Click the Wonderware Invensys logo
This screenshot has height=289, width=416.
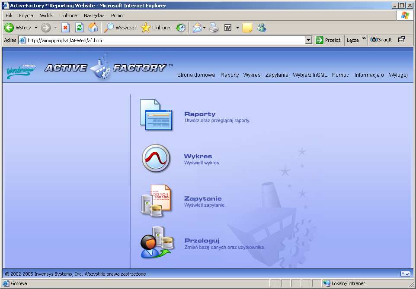(x=21, y=71)
